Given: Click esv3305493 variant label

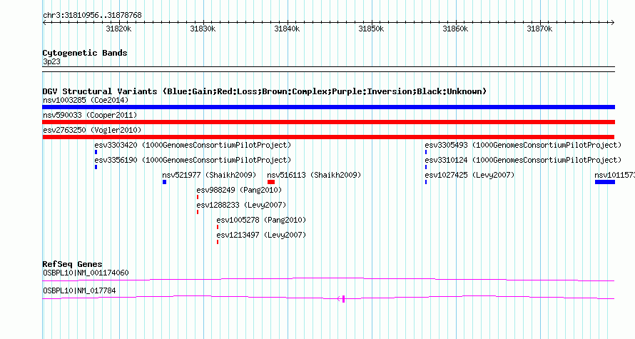Looking at the screenshot, I should (x=523, y=145).
